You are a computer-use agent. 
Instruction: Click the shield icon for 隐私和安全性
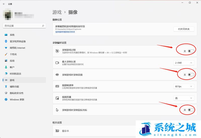click(6, 93)
